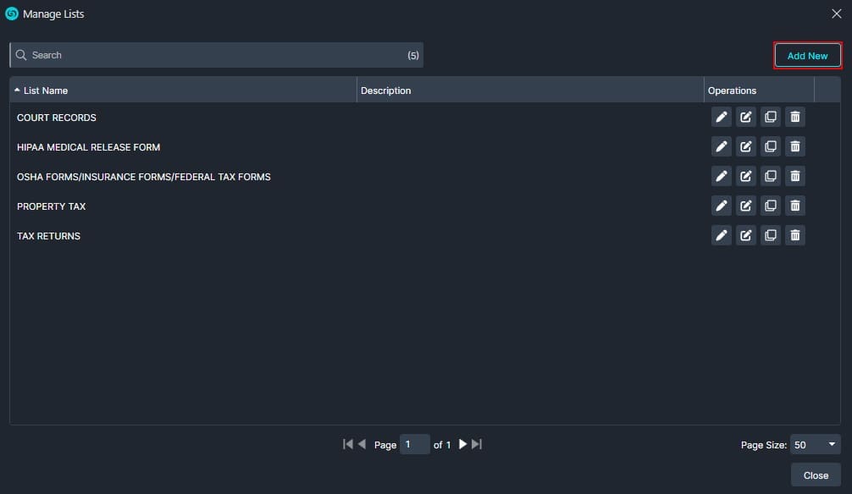Jump to the last page

pyautogui.click(x=476, y=443)
